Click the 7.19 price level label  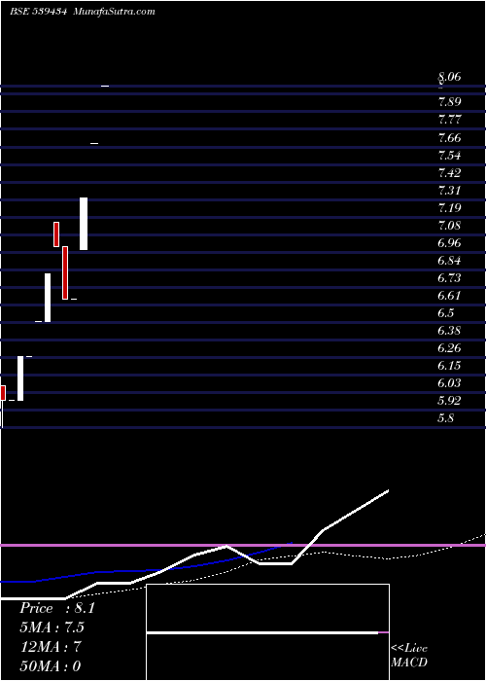449,207
